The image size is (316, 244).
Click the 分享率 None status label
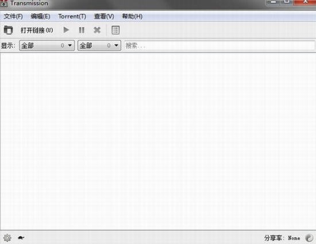point(282,238)
